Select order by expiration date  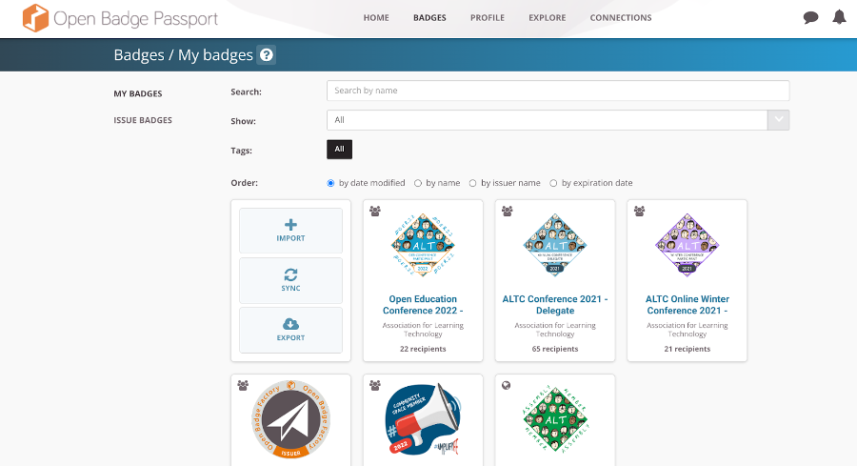[553, 183]
